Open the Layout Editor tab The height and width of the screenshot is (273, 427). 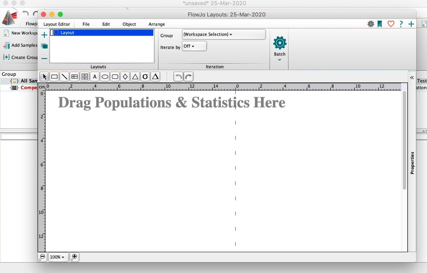(x=57, y=24)
